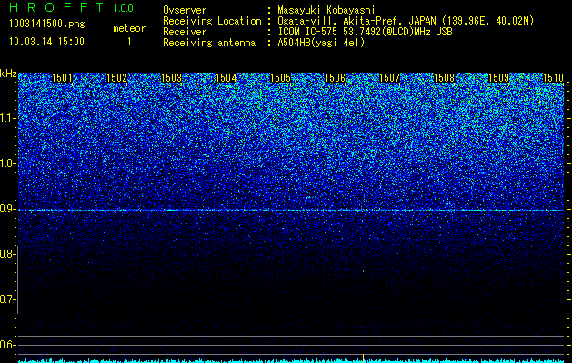Click the date stamp 10.03.14 15:00
The height and width of the screenshot is (363, 572).
click(46, 42)
